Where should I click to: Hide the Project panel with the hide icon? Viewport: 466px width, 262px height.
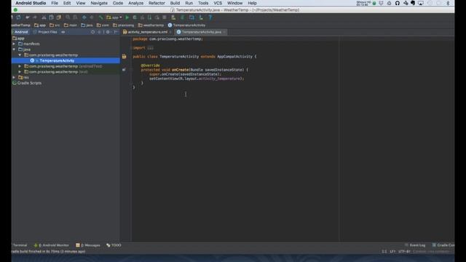(x=116, y=32)
